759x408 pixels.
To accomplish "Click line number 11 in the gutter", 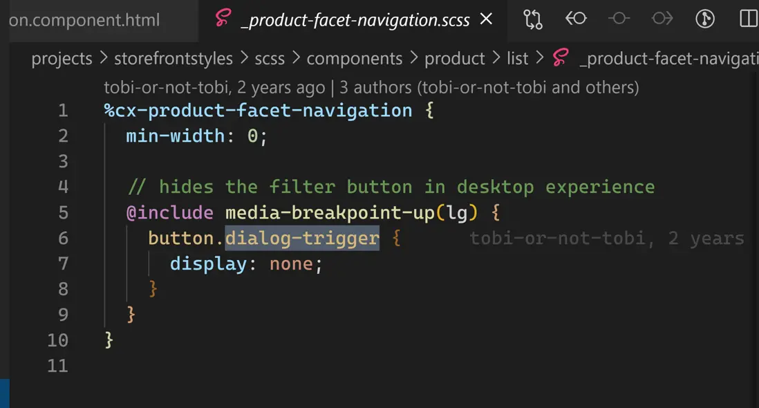I will pyautogui.click(x=57, y=366).
